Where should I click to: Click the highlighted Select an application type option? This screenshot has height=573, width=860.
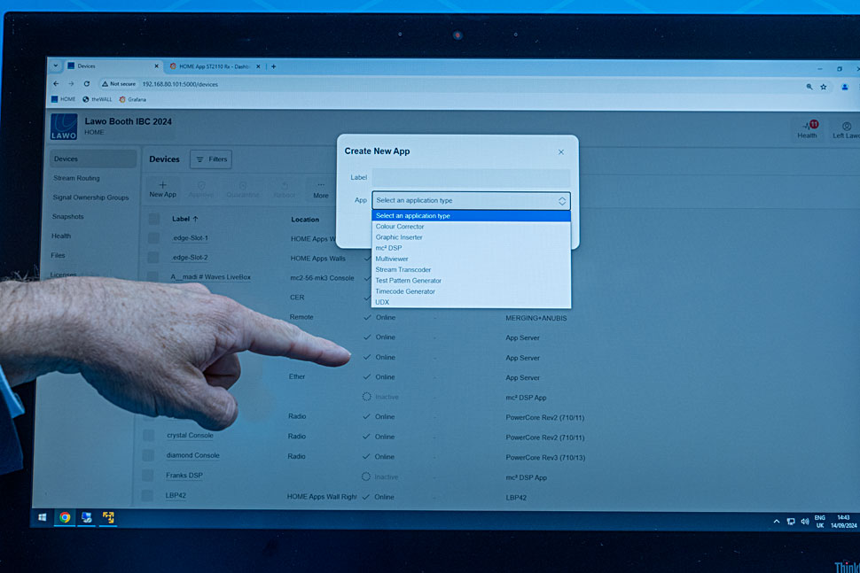pos(471,216)
